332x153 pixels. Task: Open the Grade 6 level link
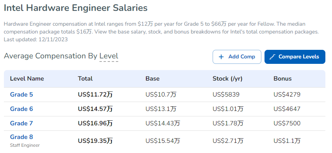click(21, 109)
